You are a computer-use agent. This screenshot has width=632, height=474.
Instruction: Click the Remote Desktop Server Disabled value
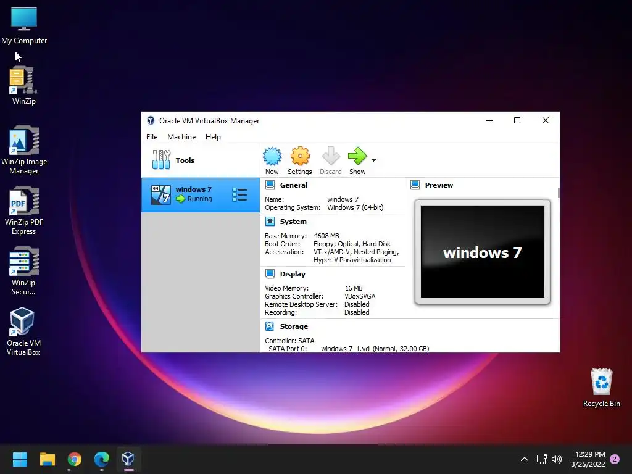pyautogui.click(x=357, y=304)
